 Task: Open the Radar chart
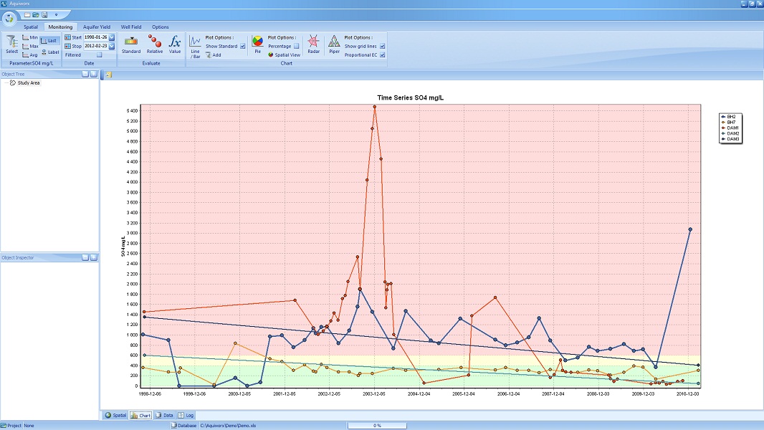(x=313, y=42)
